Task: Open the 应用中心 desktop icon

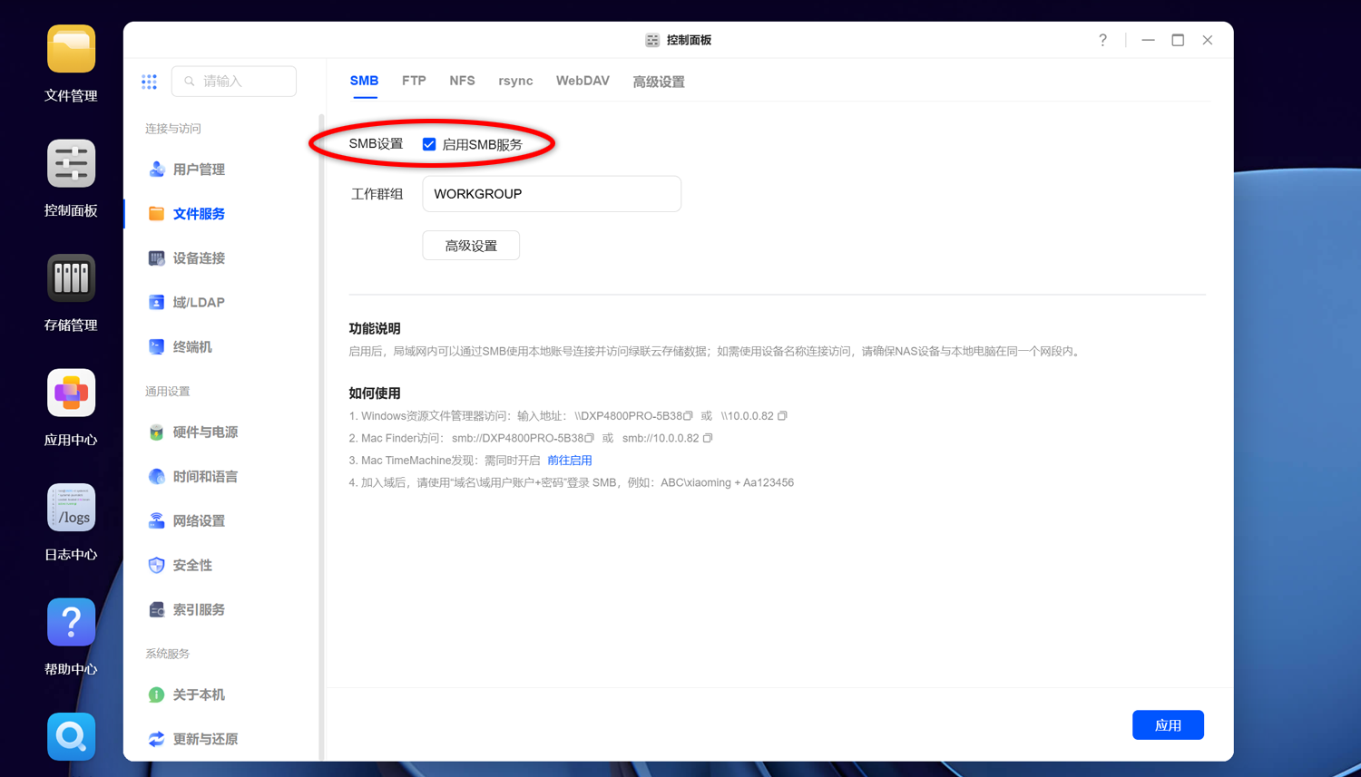Action: [x=71, y=393]
